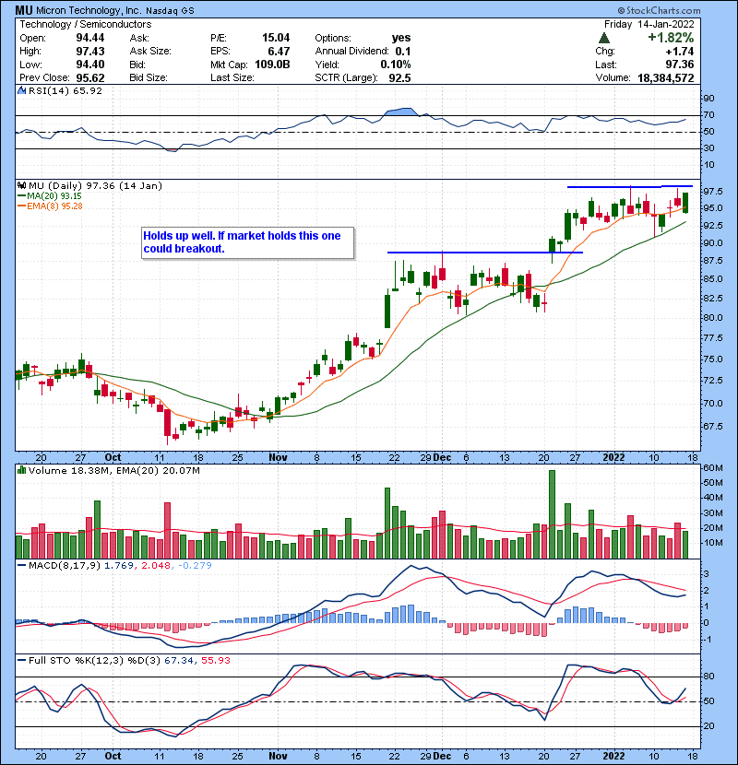Click the 10M volume axis label
Image resolution: width=738 pixels, height=765 pixels.
(712, 543)
